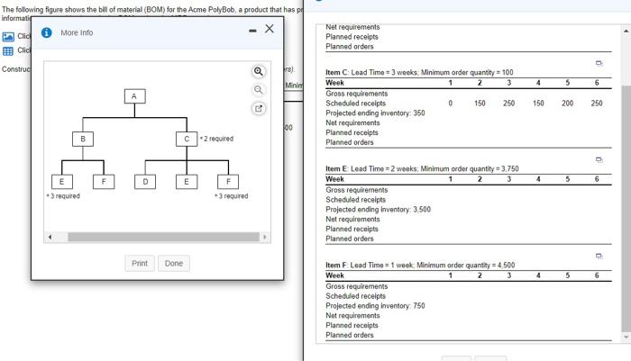The width and height of the screenshot is (631, 361).
Task: Click 'Planned orders' row in Item F table
Action: (469, 335)
